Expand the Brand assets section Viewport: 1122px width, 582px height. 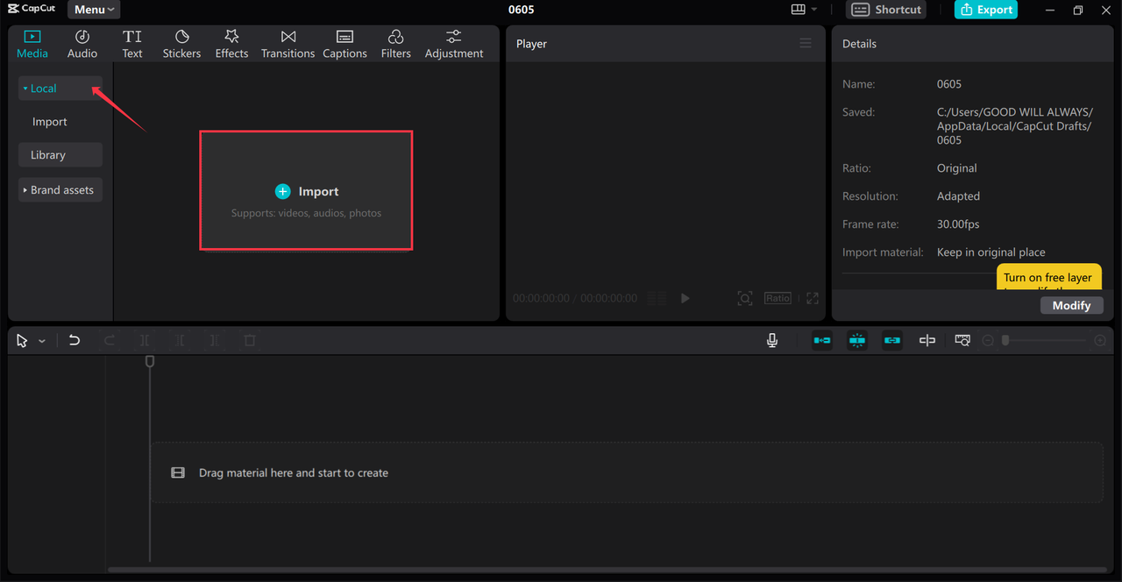pyautogui.click(x=60, y=190)
